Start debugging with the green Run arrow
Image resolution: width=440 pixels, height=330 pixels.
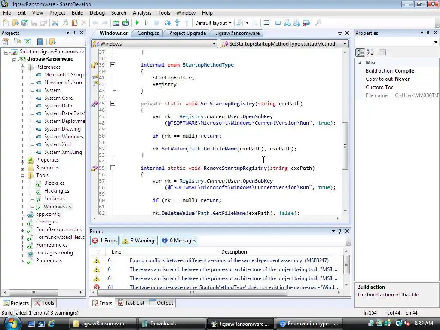point(137,23)
